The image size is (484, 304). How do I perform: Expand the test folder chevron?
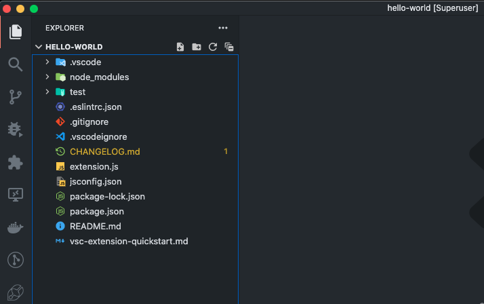click(47, 92)
